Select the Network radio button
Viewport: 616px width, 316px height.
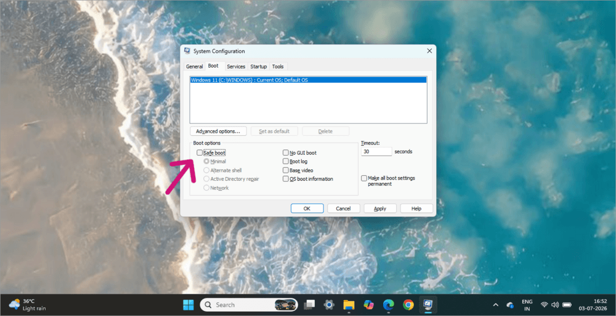tap(206, 188)
